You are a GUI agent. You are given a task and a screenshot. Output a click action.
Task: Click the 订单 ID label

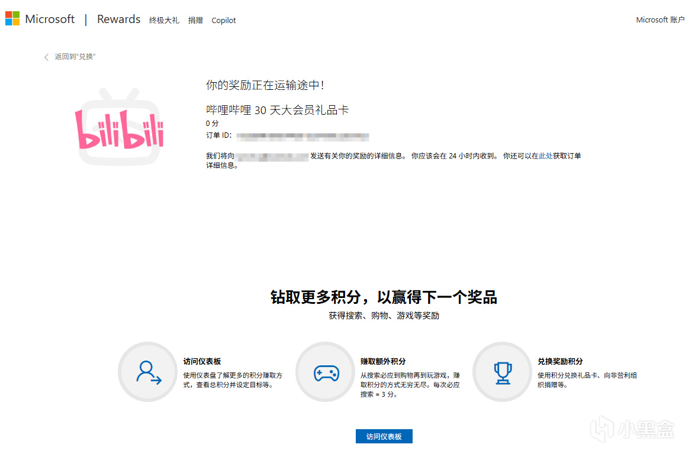click(218, 135)
